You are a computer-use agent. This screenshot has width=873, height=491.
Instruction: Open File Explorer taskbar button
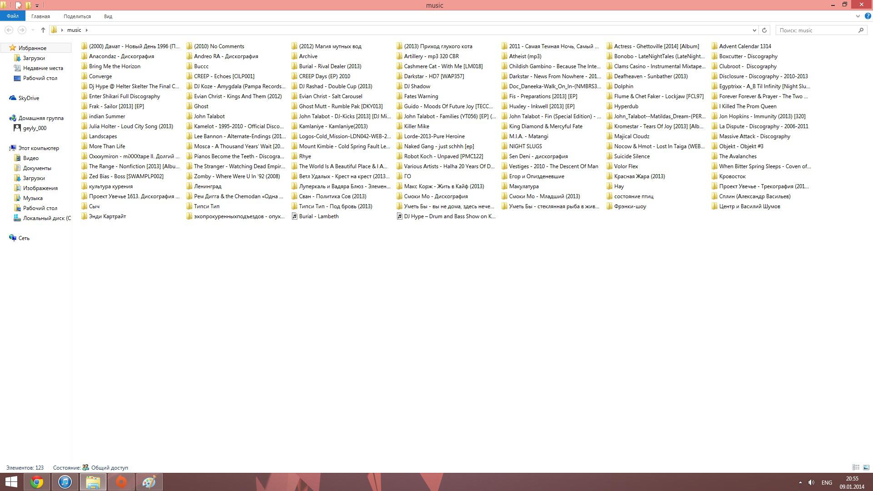click(93, 482)
